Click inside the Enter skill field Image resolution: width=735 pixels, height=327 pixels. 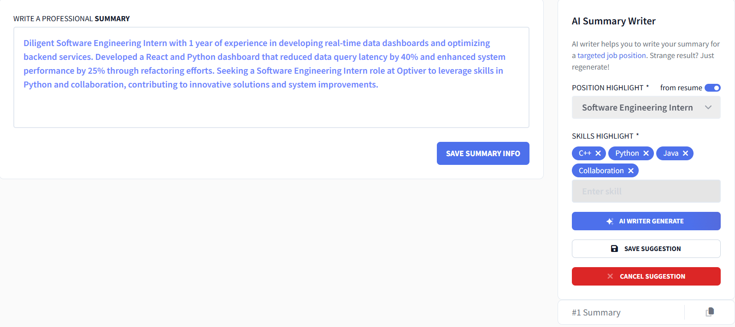click(x=646, y=191)
